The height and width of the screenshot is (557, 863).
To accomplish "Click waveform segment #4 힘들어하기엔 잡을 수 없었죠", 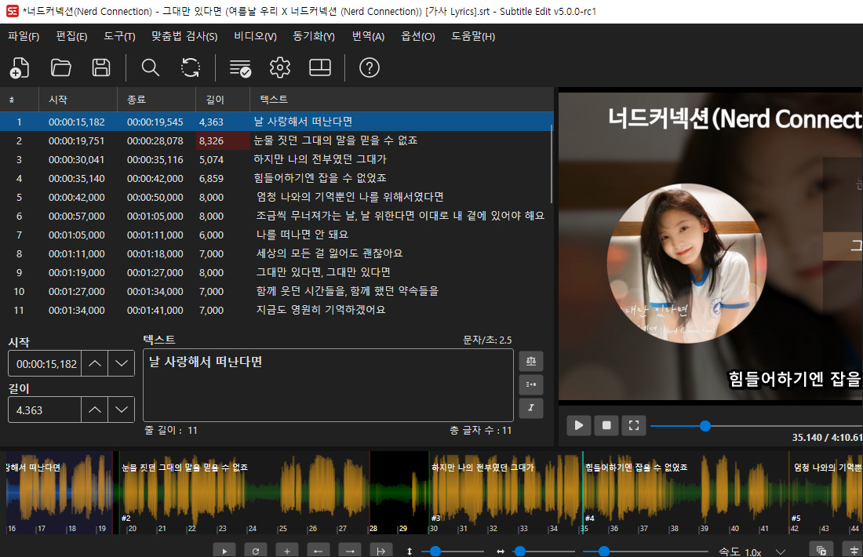I will click(685, 493).
